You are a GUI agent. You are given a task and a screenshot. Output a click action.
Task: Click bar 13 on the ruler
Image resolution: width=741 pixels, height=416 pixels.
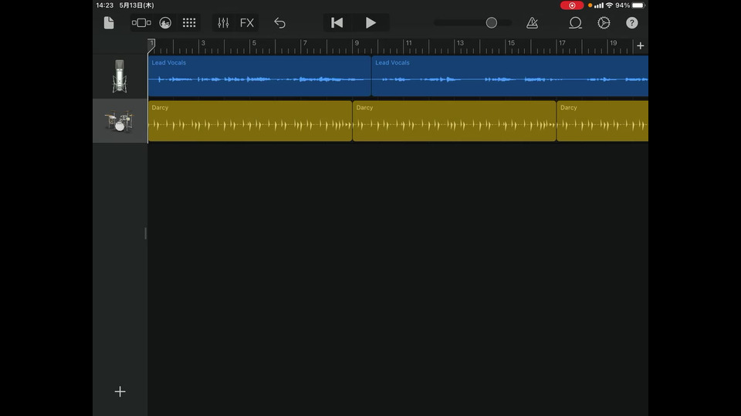click(460, 43)
